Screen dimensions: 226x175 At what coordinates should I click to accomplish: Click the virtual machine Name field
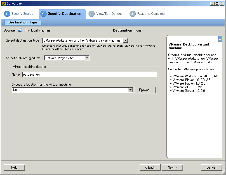pos(89,75)
